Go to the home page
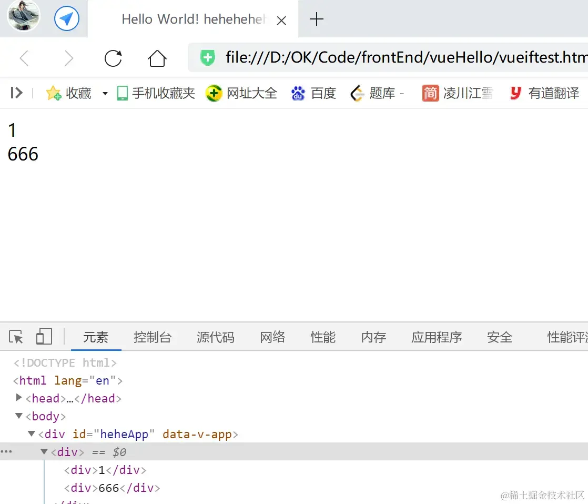The height and width of the screenshot is (504, 588). click(x=157, y=58)
